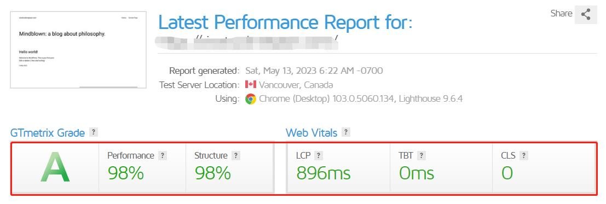Click the 98% Performance score
606x204 pixels.
pos(125,173)
